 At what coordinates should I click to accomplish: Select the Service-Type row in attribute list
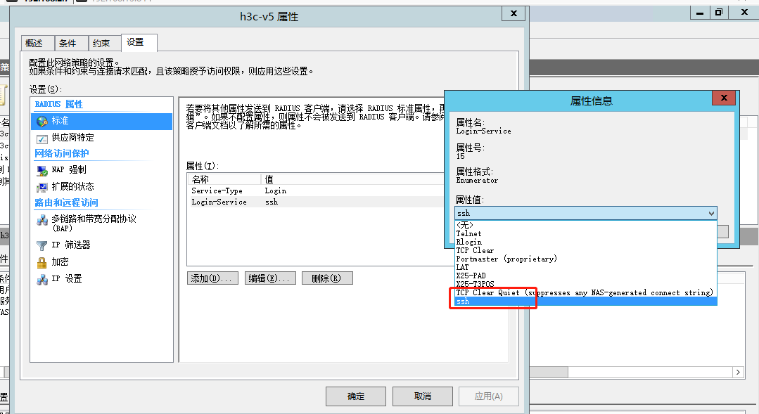click(x=217, y=190)
